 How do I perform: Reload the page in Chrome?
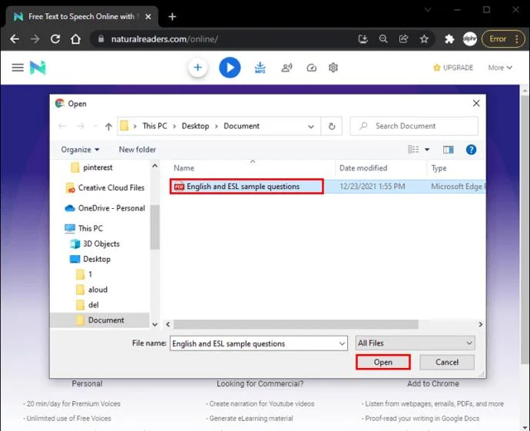[x=55, y=39]
